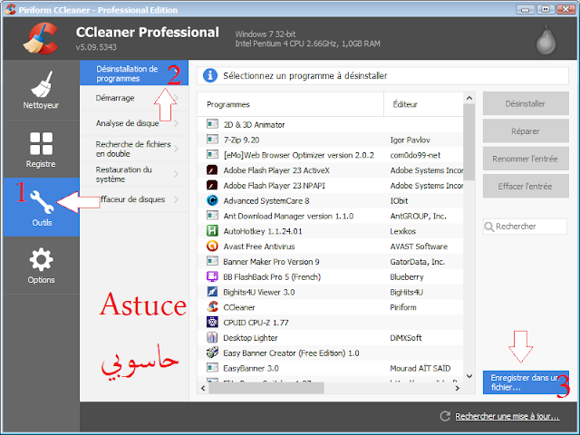Select the AutoHotkey 1.1.24.01 icon
Image resolution: width=580 pixels, height=435 pixels.
pos(212,231)
